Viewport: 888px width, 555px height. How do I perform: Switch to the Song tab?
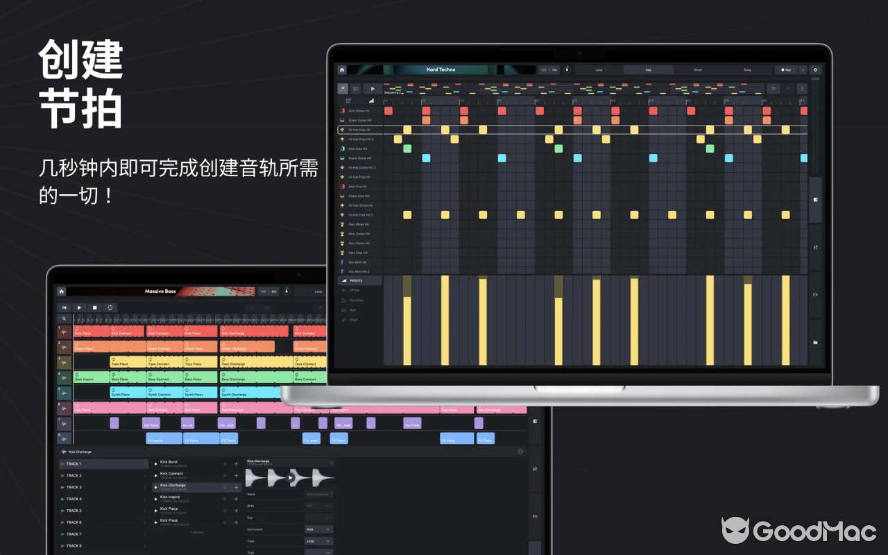tap(746, 69)
